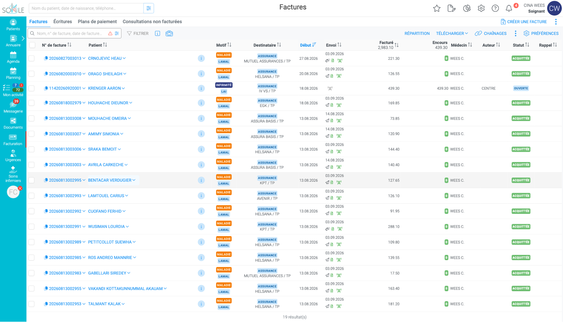
Task: Expand chevron next to invoice 20260820003010
Action: coord(84,74)
